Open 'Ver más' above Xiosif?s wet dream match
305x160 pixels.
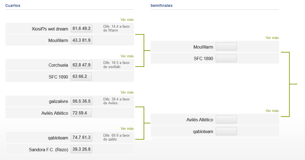pos(127,19)
